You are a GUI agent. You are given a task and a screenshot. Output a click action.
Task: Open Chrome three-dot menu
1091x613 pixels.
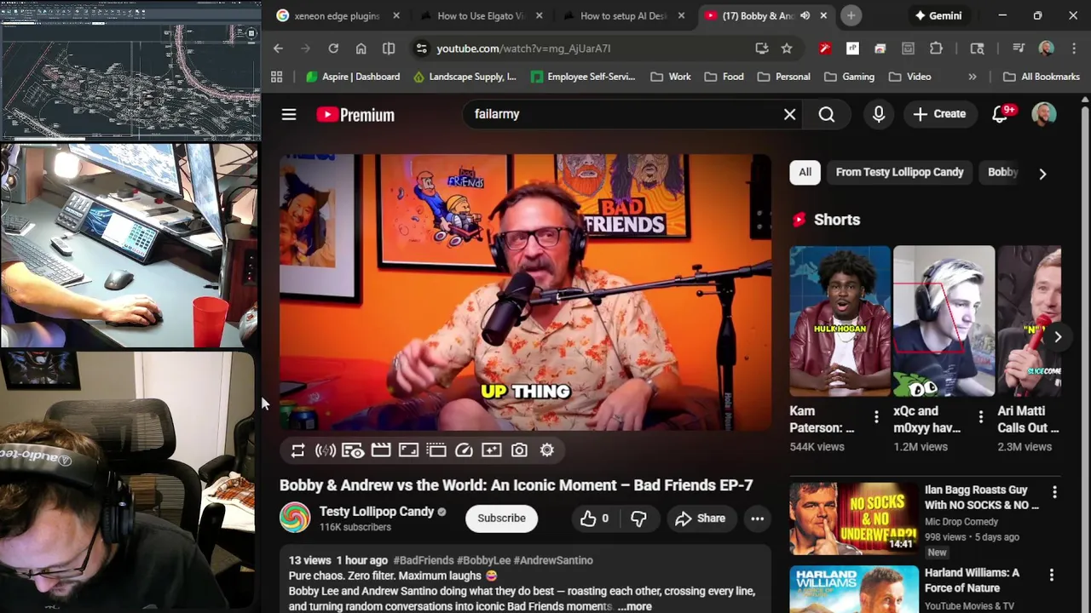pyautogui.click(x=1073, y=49)
